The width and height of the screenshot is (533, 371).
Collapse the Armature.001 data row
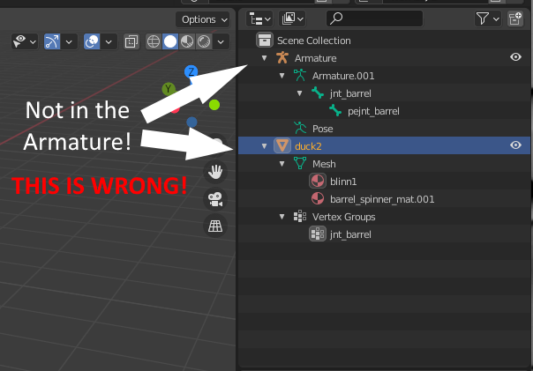(x=282, y=76)
